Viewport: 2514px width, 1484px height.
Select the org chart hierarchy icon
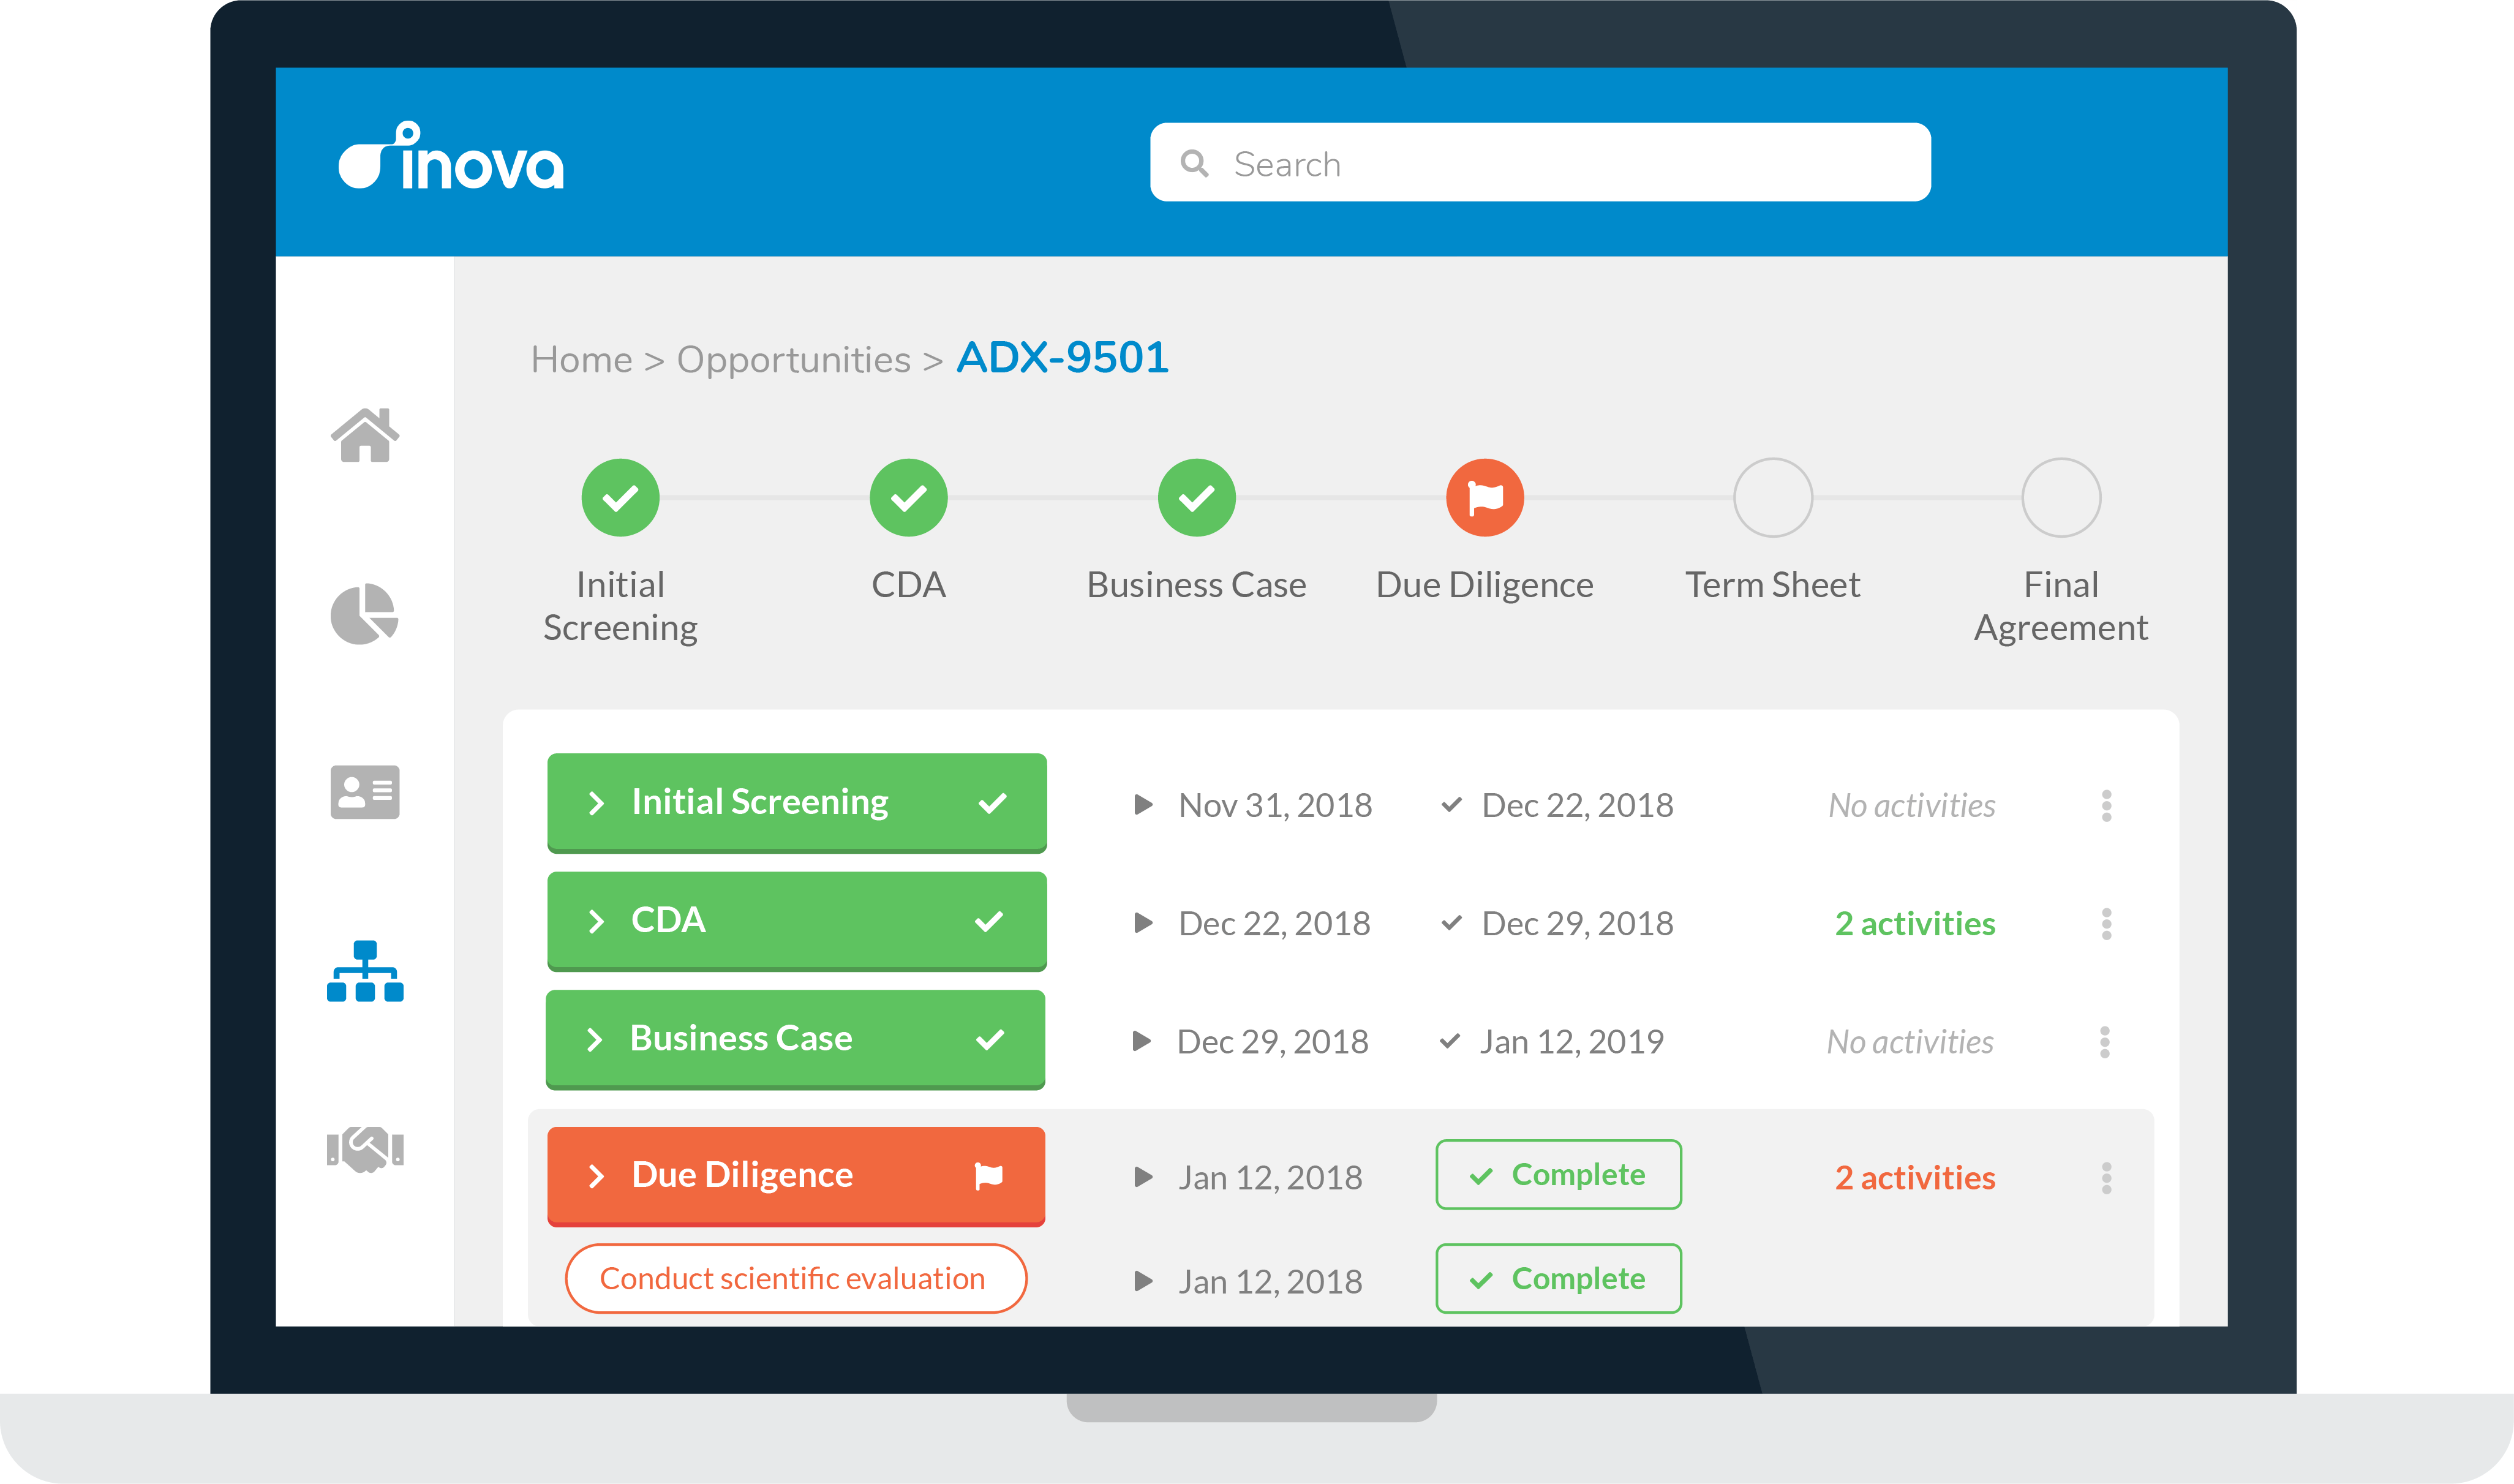tap(365, 971)
